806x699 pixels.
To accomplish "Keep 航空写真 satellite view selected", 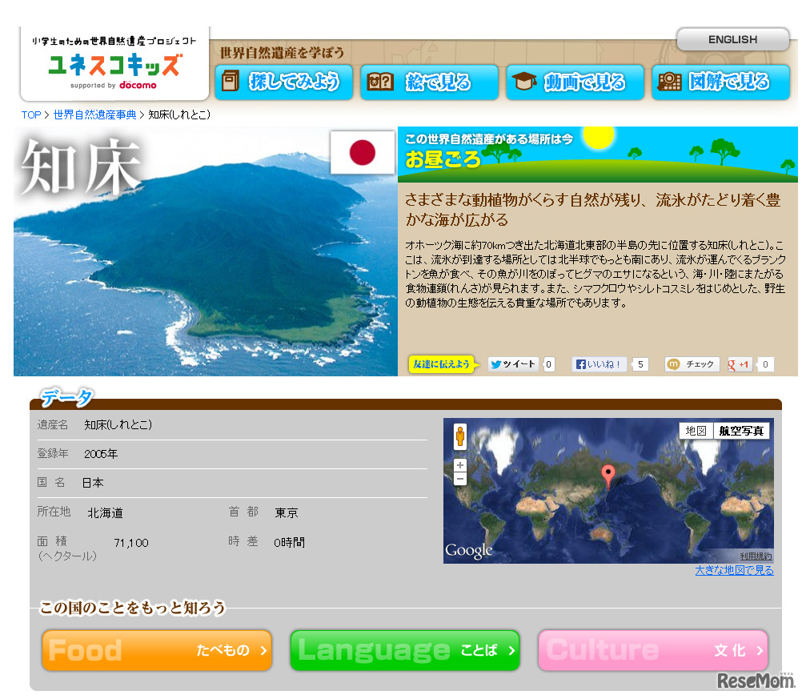I will tap(741, 430).
